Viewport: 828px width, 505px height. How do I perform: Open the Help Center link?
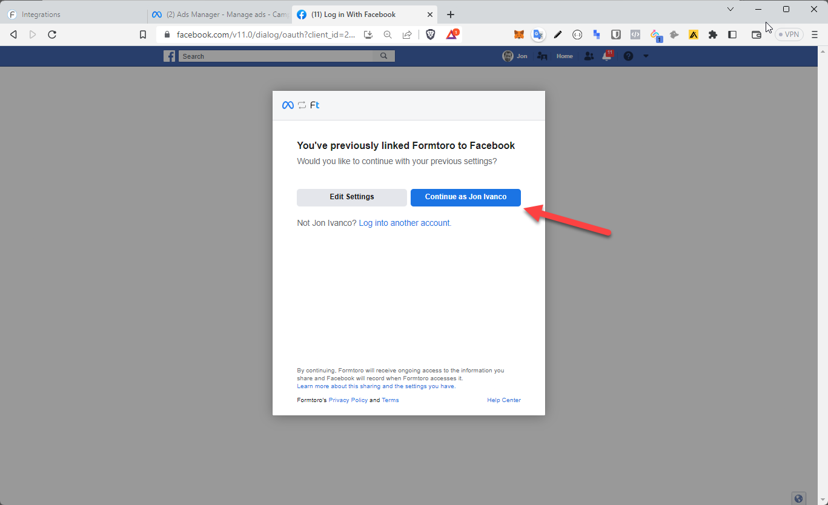tap(504, 400)
